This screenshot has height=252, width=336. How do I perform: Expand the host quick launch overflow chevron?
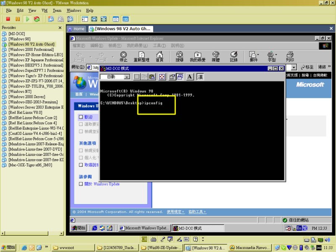(46, 247)
